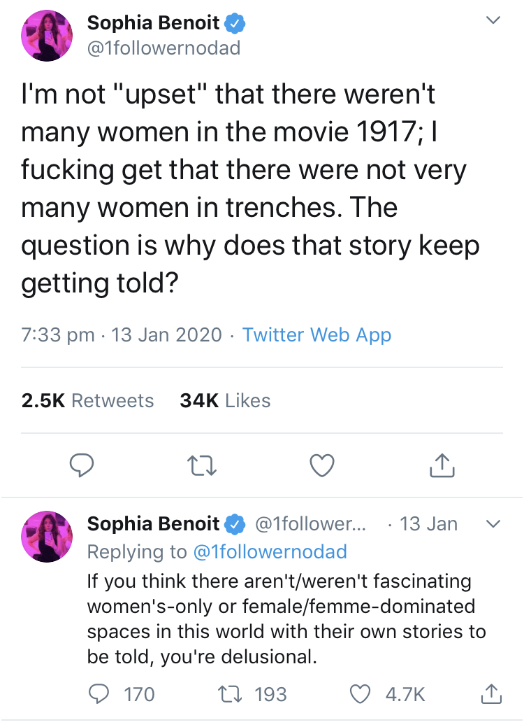This screenshot has width=524, height=727.
Task: Share the reply tweet about women's spaces
Action: pyautogui.click(x=492, y=694)
